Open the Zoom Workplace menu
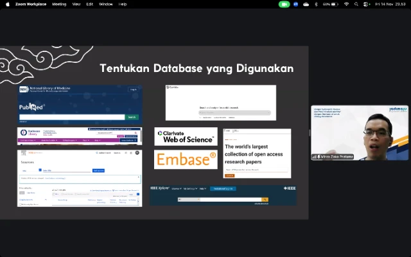This screenshot has height=257, width=411. pyautogui.click(x=31, y=4)
